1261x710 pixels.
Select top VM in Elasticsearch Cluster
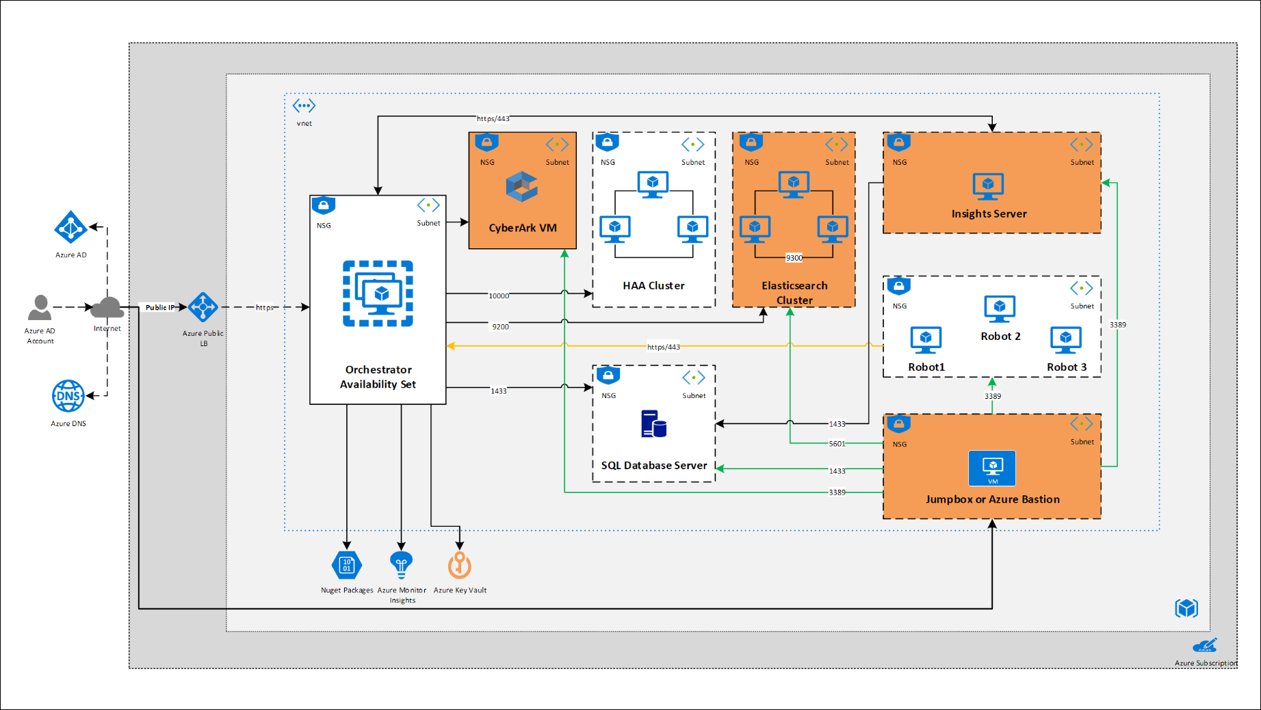(x=794, y=185)
